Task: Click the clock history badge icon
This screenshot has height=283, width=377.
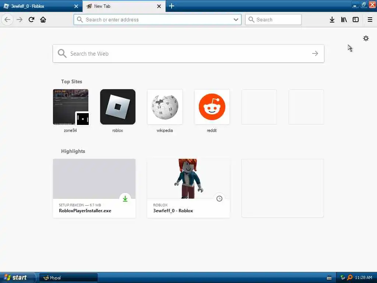Action: point(219,199)
